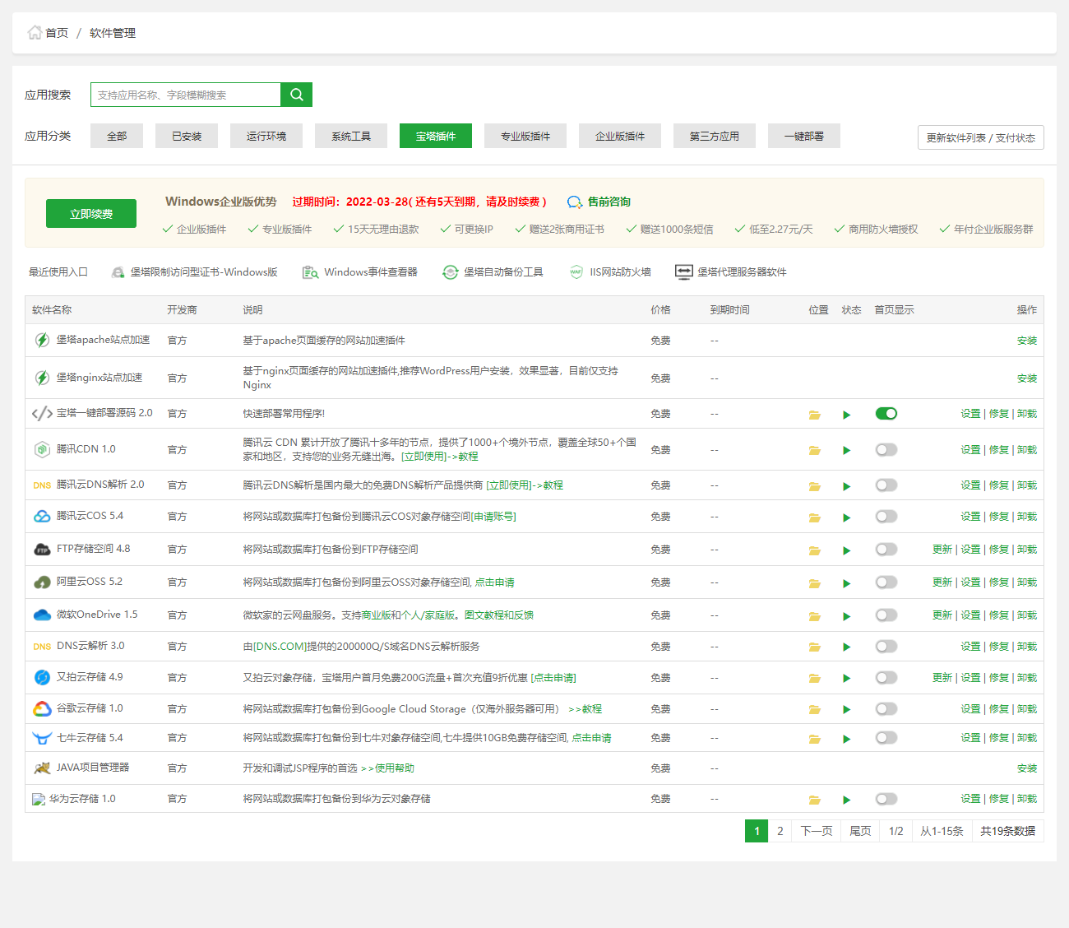Click 卸载 for 华为云存储 1.0
This screenshot has width=1069, height=928.
tap(1027, 799)
